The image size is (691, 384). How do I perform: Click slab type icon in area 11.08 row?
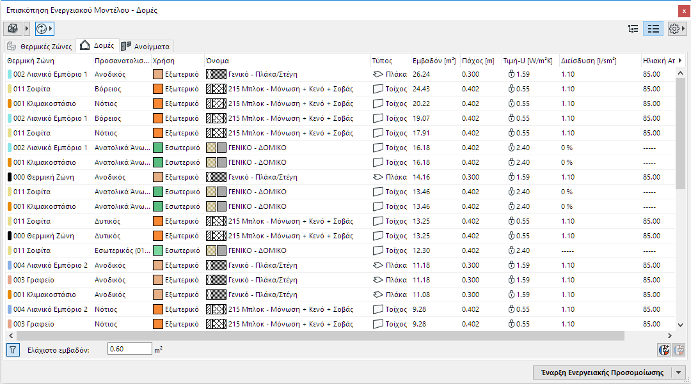377,295
